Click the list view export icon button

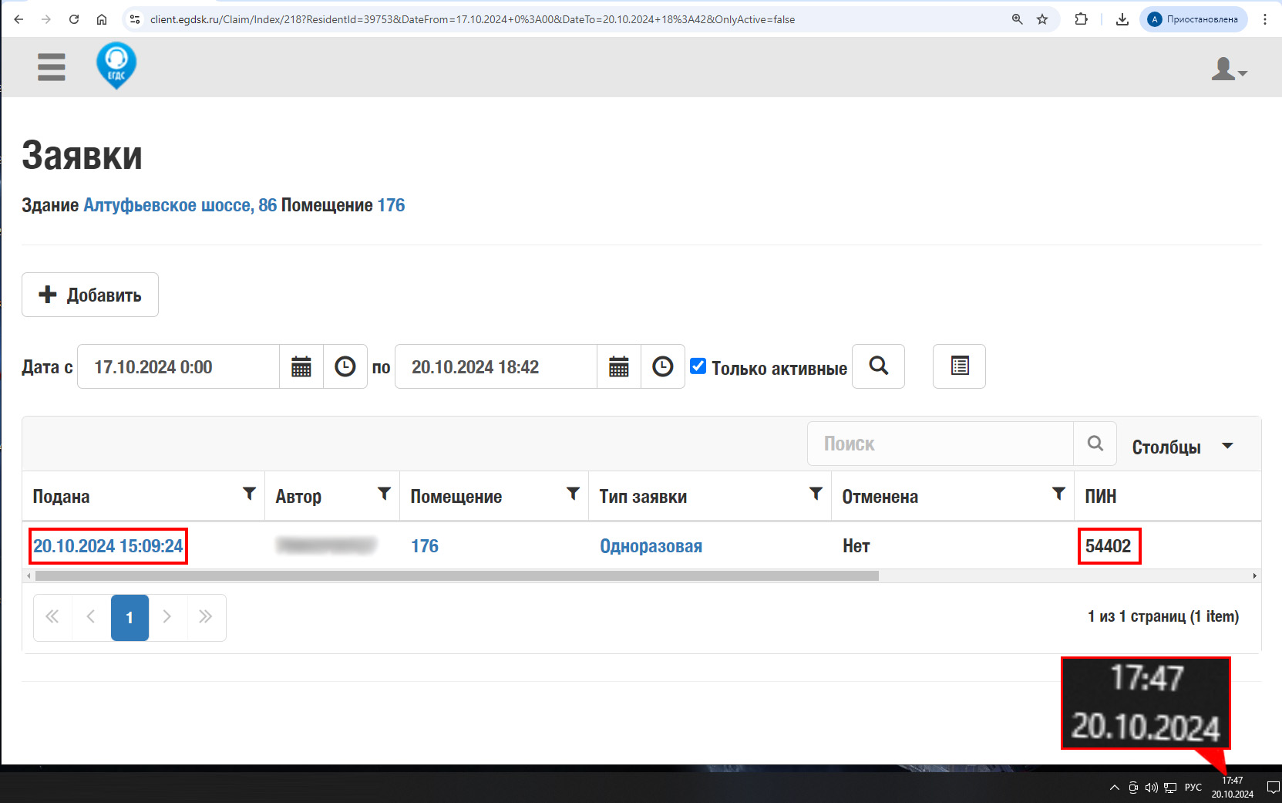coord(959,366)
